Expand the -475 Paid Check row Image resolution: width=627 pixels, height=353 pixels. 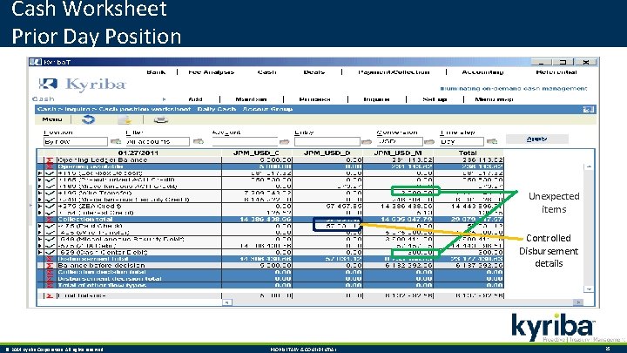tap(39, 226)
